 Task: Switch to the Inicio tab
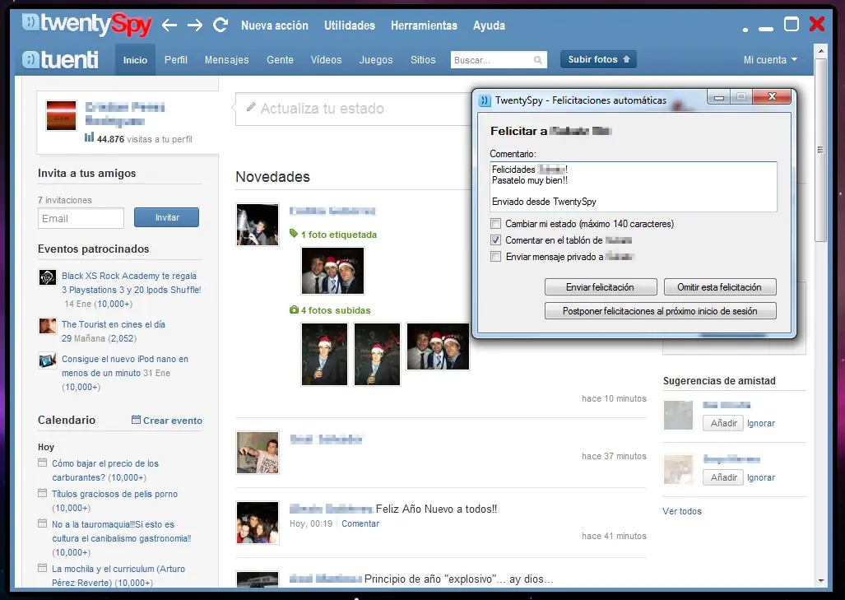coord(135,60)
